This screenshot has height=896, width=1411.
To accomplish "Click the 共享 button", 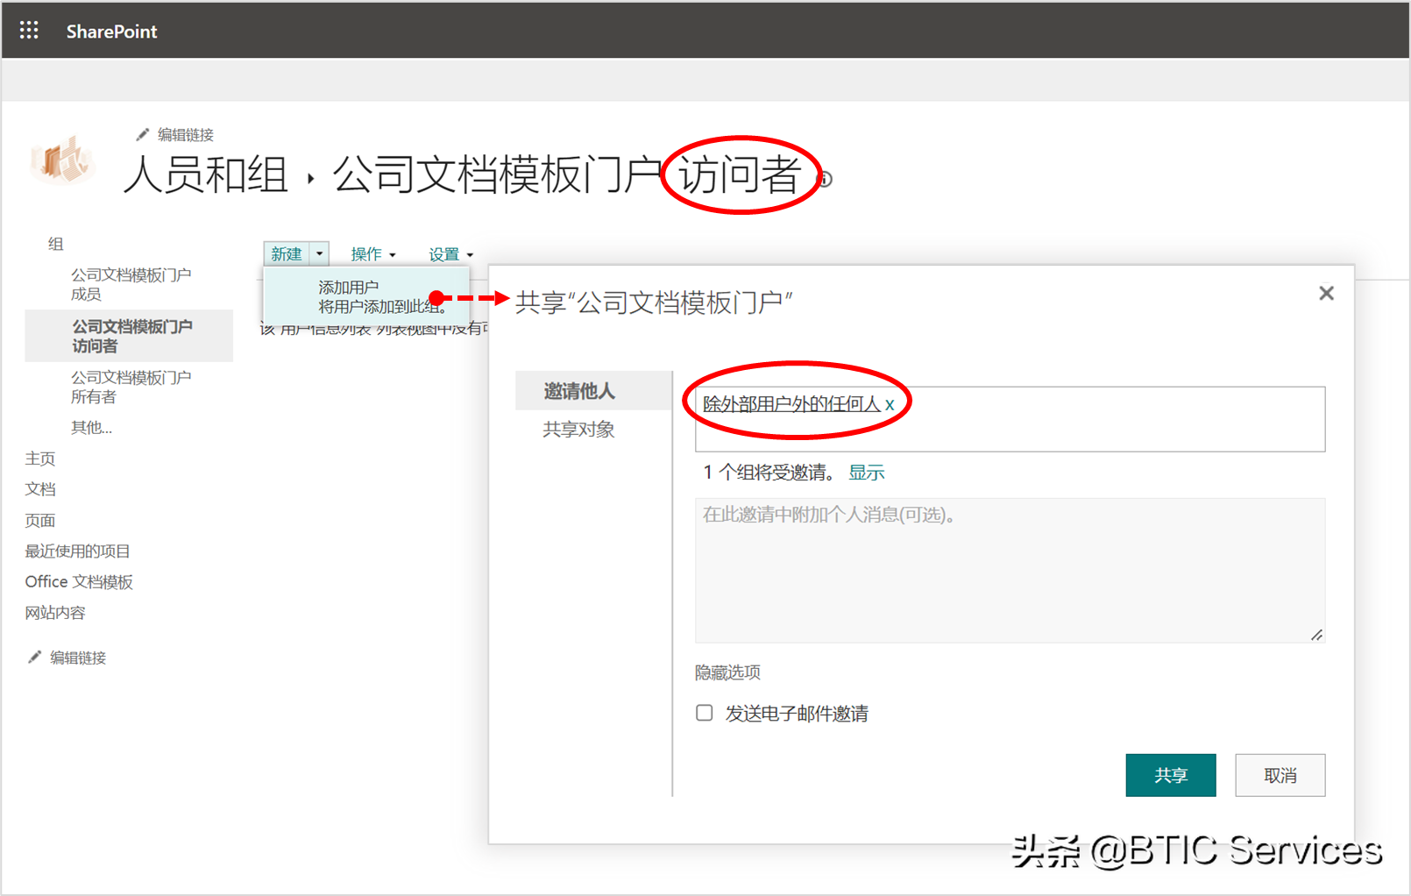I will point(1170,775).
